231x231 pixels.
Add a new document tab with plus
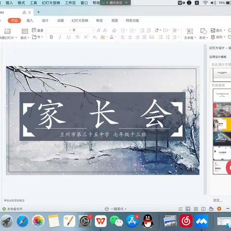click(38, 12)
